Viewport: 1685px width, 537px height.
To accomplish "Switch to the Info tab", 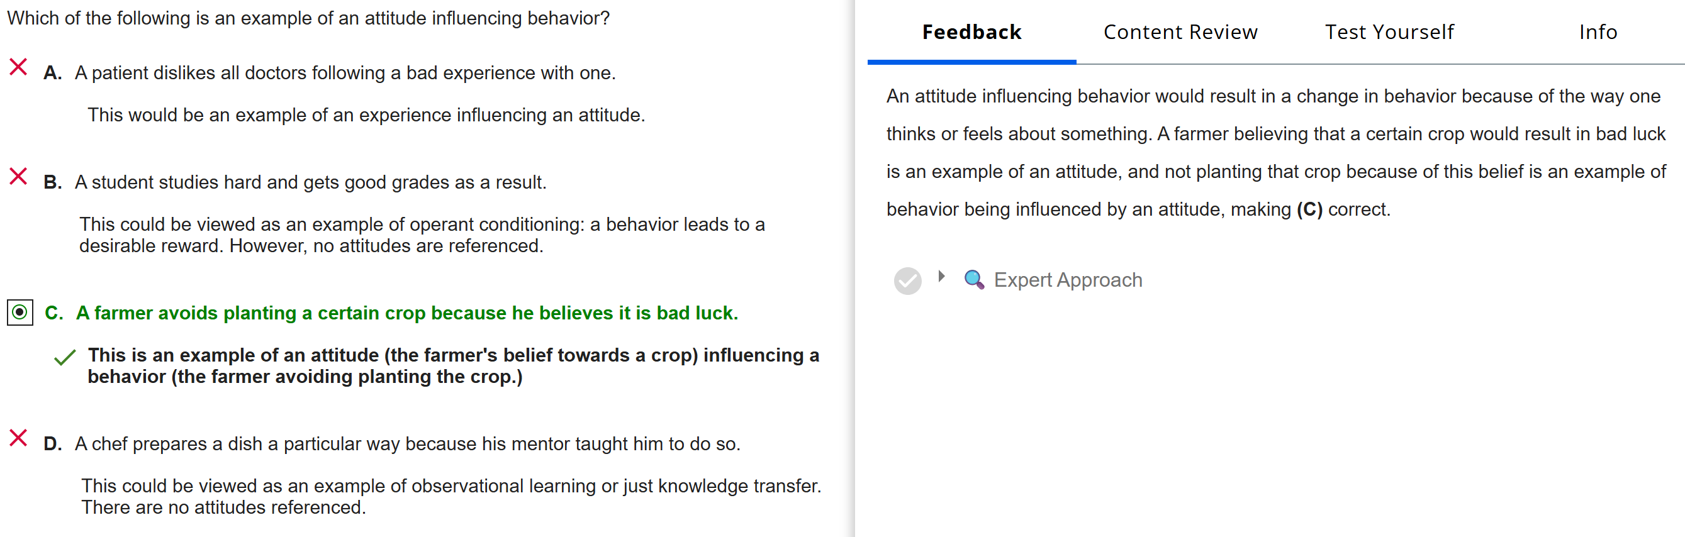I will [x=1598, y=32].
